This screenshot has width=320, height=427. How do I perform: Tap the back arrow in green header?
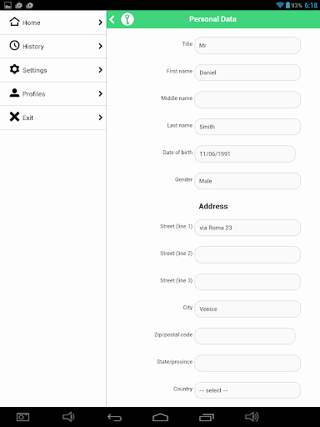tap(112, 19)
